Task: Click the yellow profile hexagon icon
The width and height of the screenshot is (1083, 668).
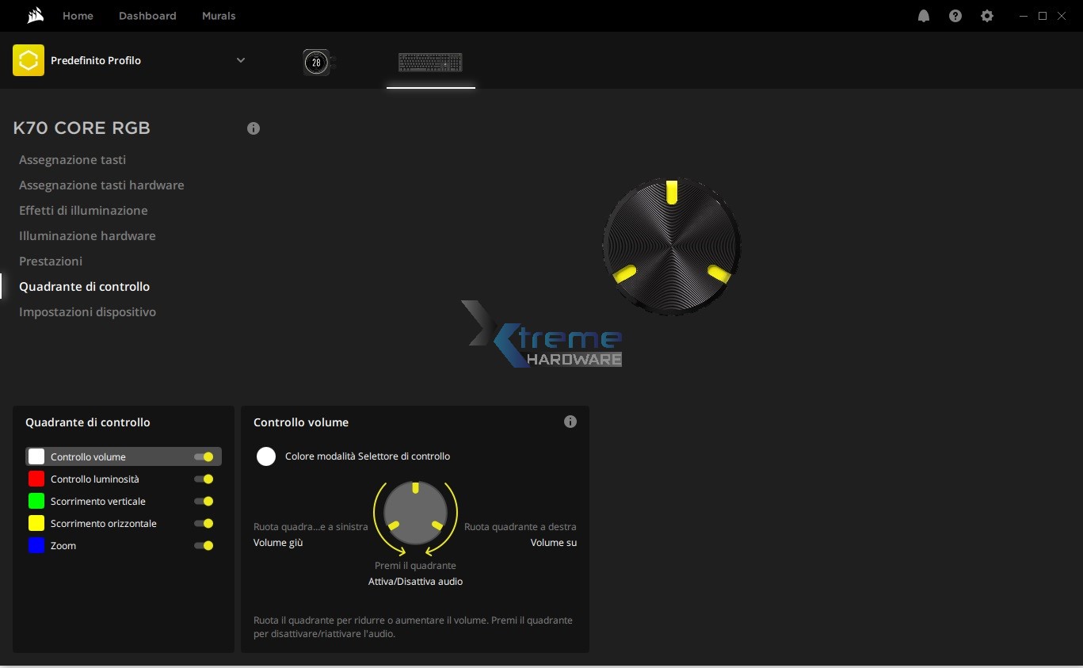Action: (x=29, y=60)
